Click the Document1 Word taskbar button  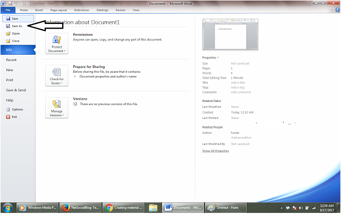pos(183,208)
